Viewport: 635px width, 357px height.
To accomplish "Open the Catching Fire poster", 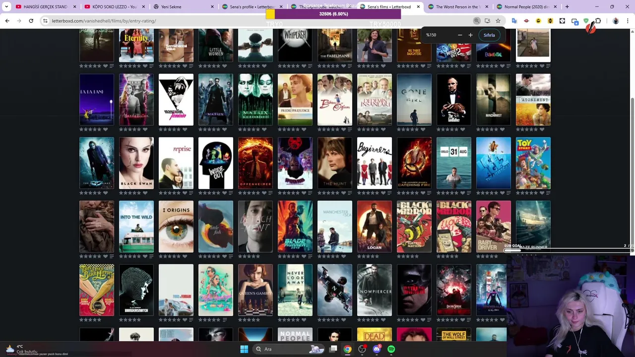I will pos(414,163).
